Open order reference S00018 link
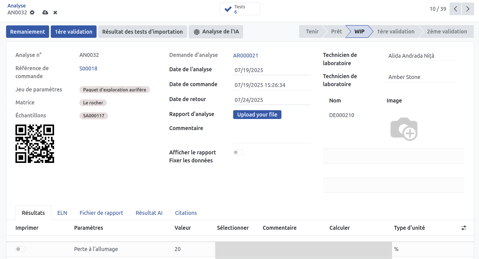Screen dimensions: 479x259 pyautogui.click(x=88, y=68)
